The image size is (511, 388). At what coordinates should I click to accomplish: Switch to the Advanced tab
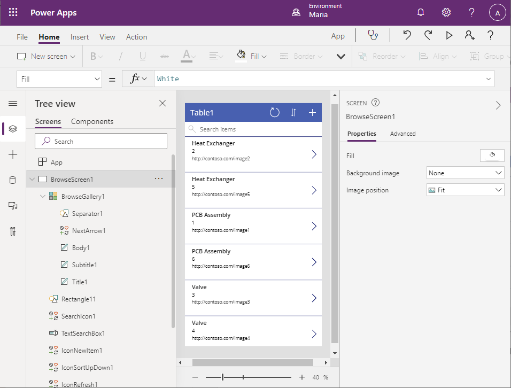[x=402, y=134]
